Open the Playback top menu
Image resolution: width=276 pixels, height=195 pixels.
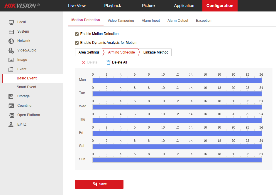(x=113, y=6)
